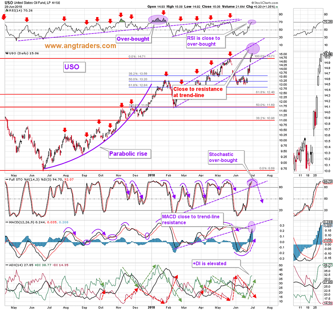Viewport: 336px width, 310px height.
Task: Click the 29-Jun-2018 date label
Action: (x=13, y=7)
